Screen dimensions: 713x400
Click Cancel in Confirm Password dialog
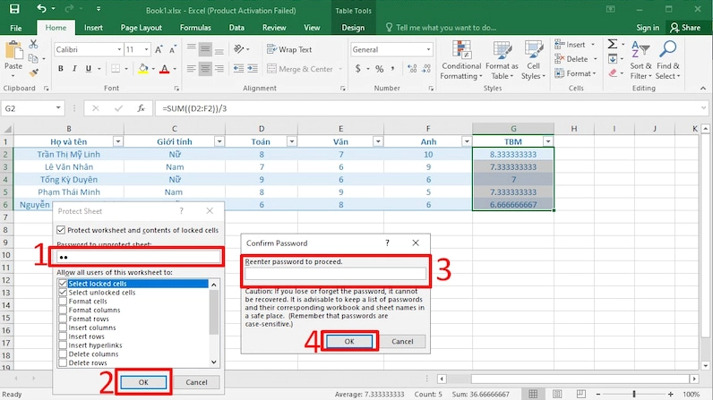click(x=402, y=342)
